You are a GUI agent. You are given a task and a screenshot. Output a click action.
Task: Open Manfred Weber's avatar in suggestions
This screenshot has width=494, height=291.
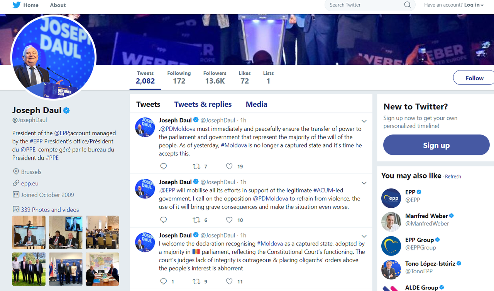click(x=391, y=222)
